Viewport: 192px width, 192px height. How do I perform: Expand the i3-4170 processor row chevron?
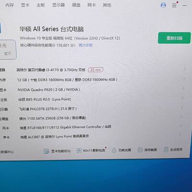(184, 69)
